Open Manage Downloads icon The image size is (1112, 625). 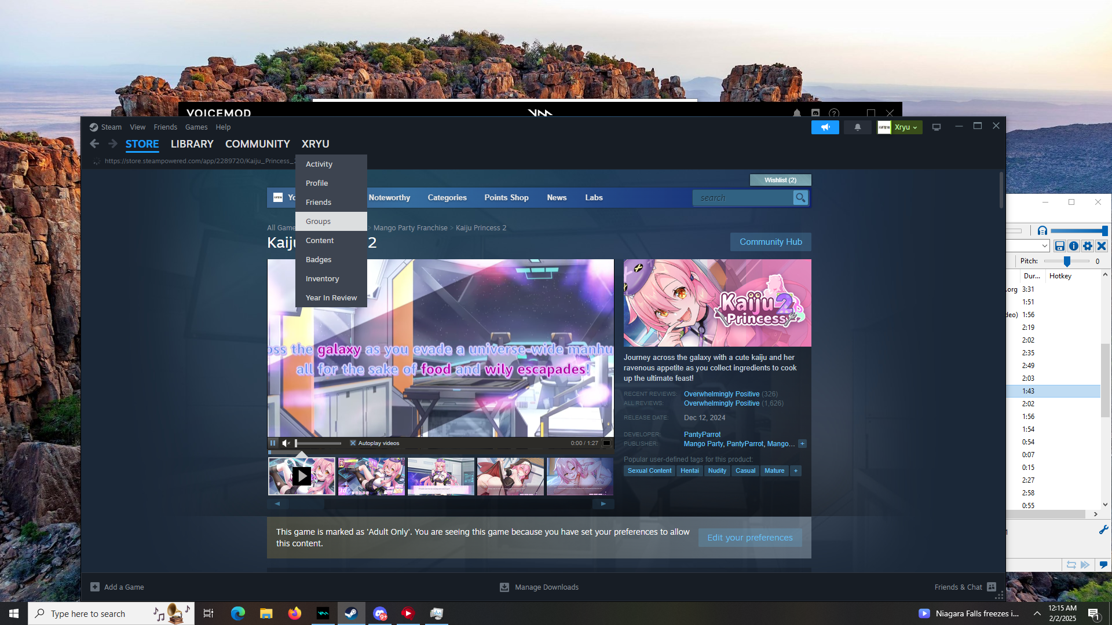coord(504,587)
